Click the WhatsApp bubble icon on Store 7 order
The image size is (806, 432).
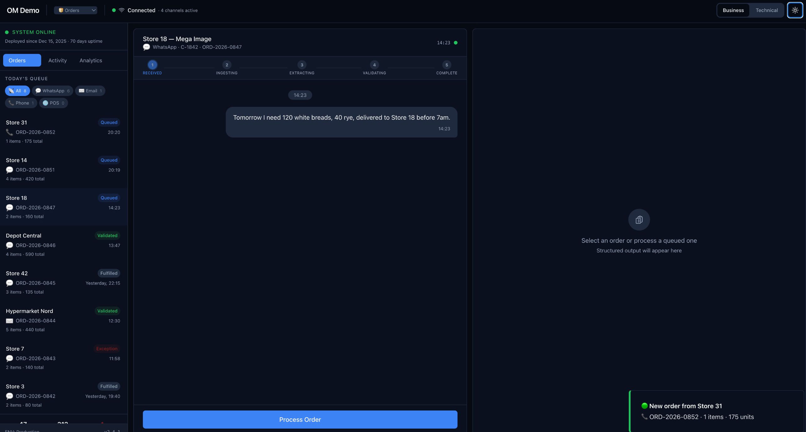[x=9, y=358]
